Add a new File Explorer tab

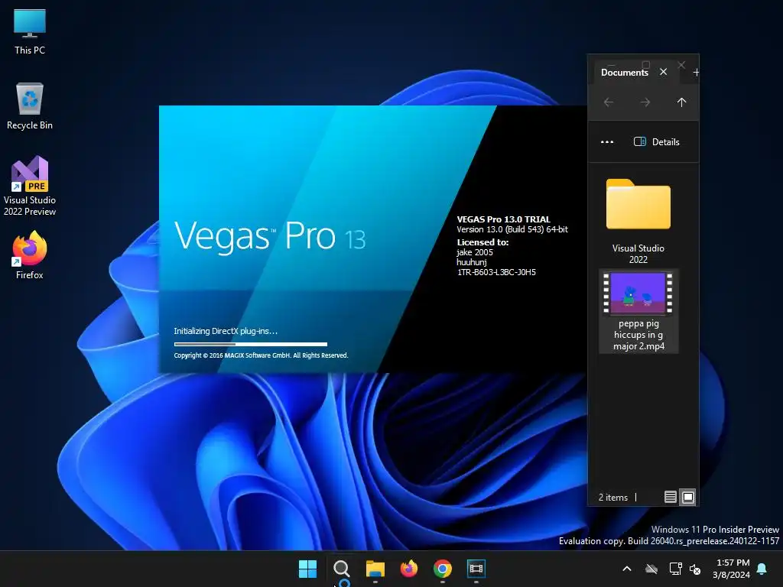[696, 73]
